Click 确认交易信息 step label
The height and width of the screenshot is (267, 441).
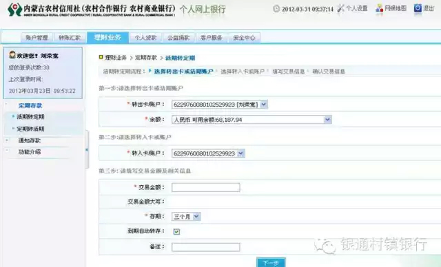pos(329,72)
